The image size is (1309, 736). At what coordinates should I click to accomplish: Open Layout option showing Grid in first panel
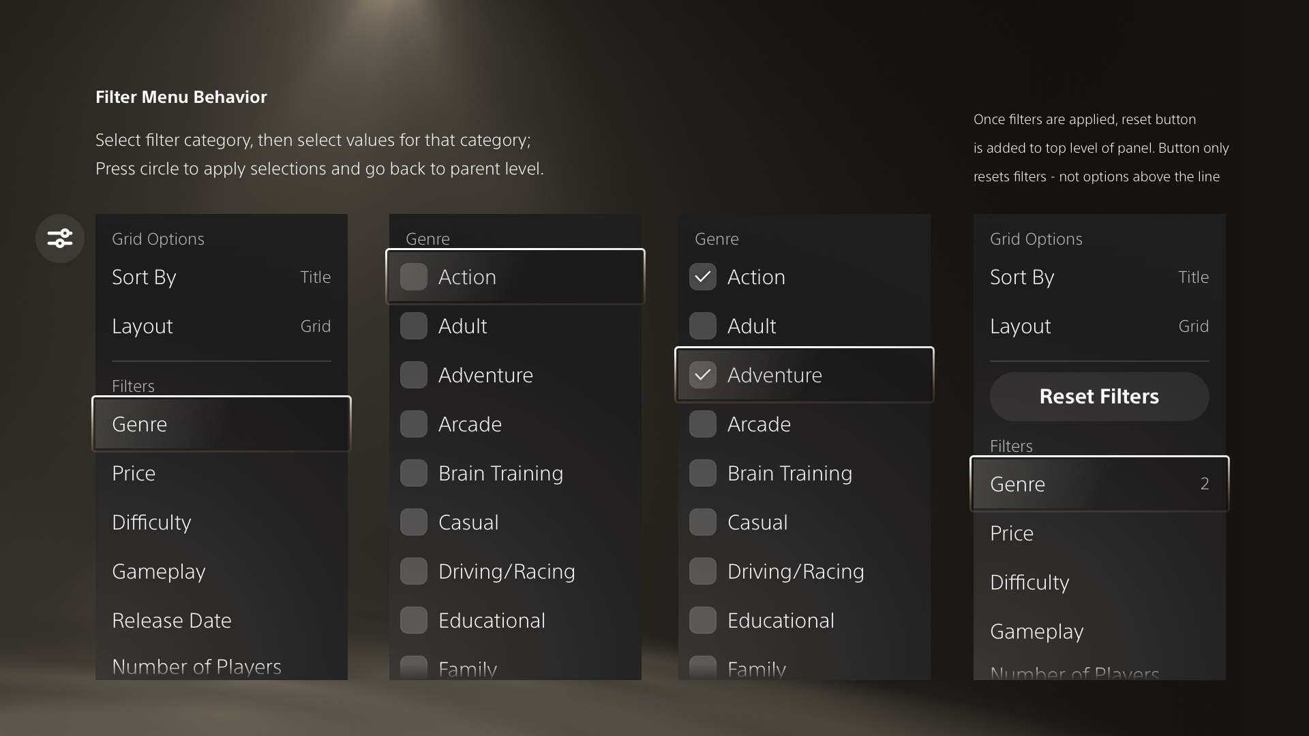(221, 326)
